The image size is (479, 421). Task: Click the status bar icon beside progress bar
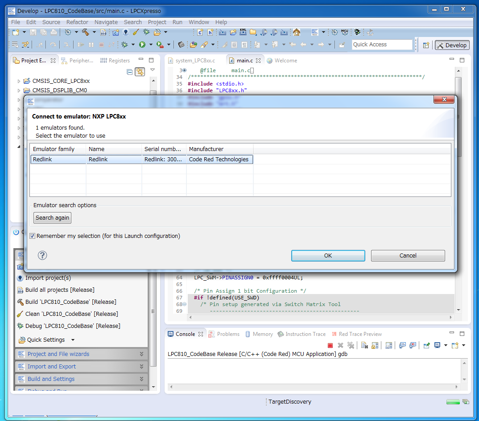(x=466, y=402)
